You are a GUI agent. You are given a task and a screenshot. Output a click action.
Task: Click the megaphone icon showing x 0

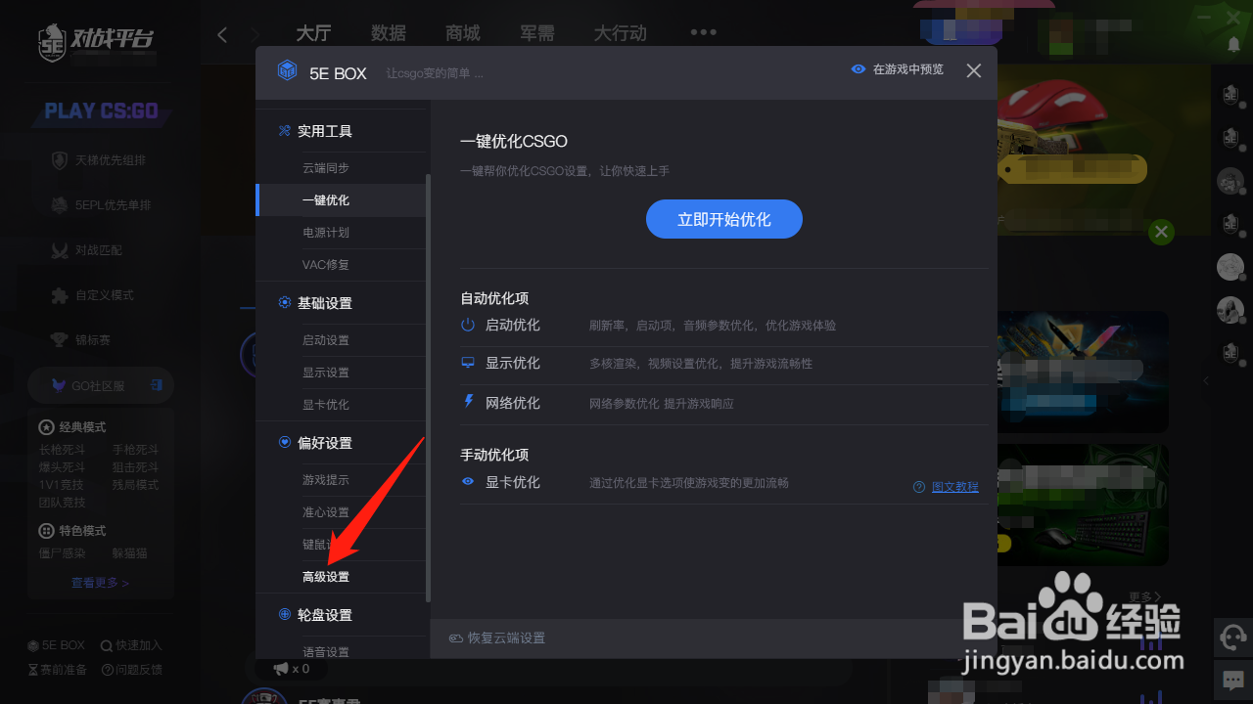pos(281,669)
